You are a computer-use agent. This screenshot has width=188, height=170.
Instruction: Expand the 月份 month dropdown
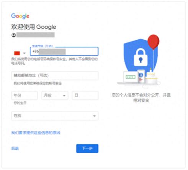coord(55,96)
